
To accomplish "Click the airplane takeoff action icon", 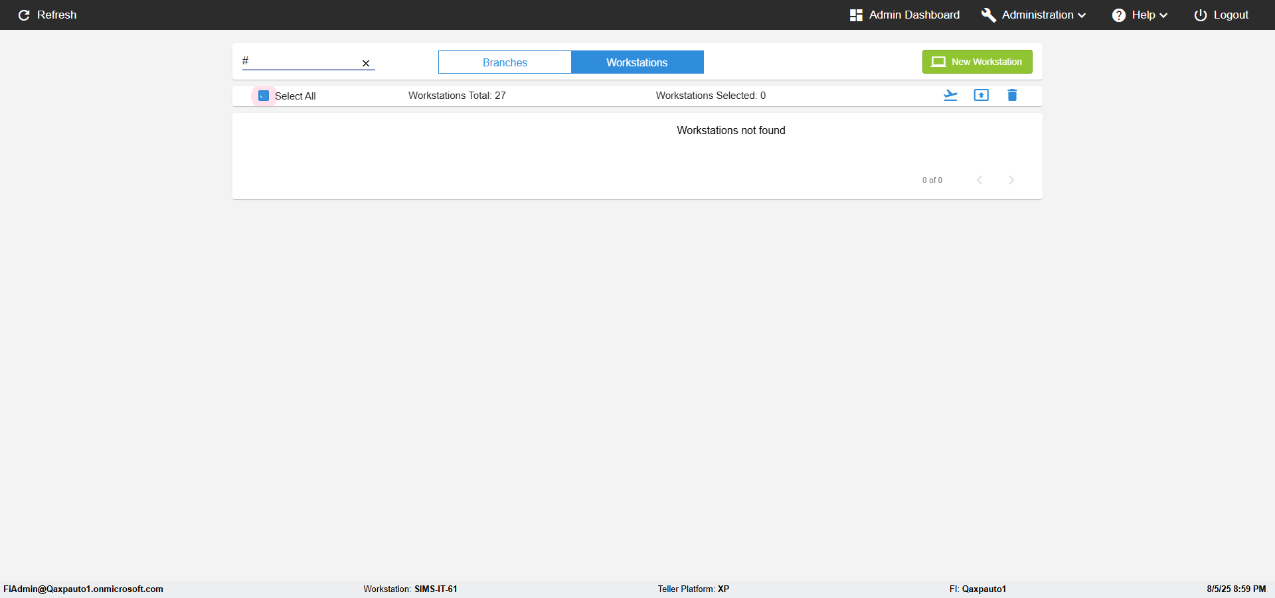I will click(950, 95).
